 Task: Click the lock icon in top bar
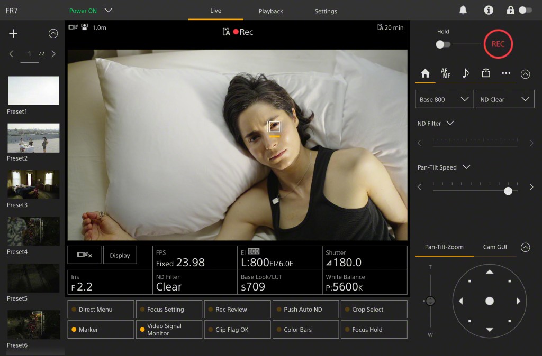pyautogui.click(x=511, y=10)
